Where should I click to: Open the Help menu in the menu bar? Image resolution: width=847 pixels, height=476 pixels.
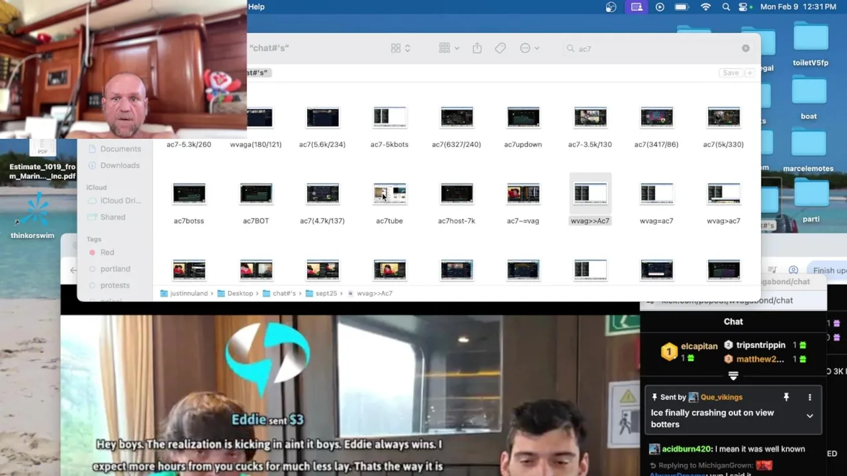point(256,7)
